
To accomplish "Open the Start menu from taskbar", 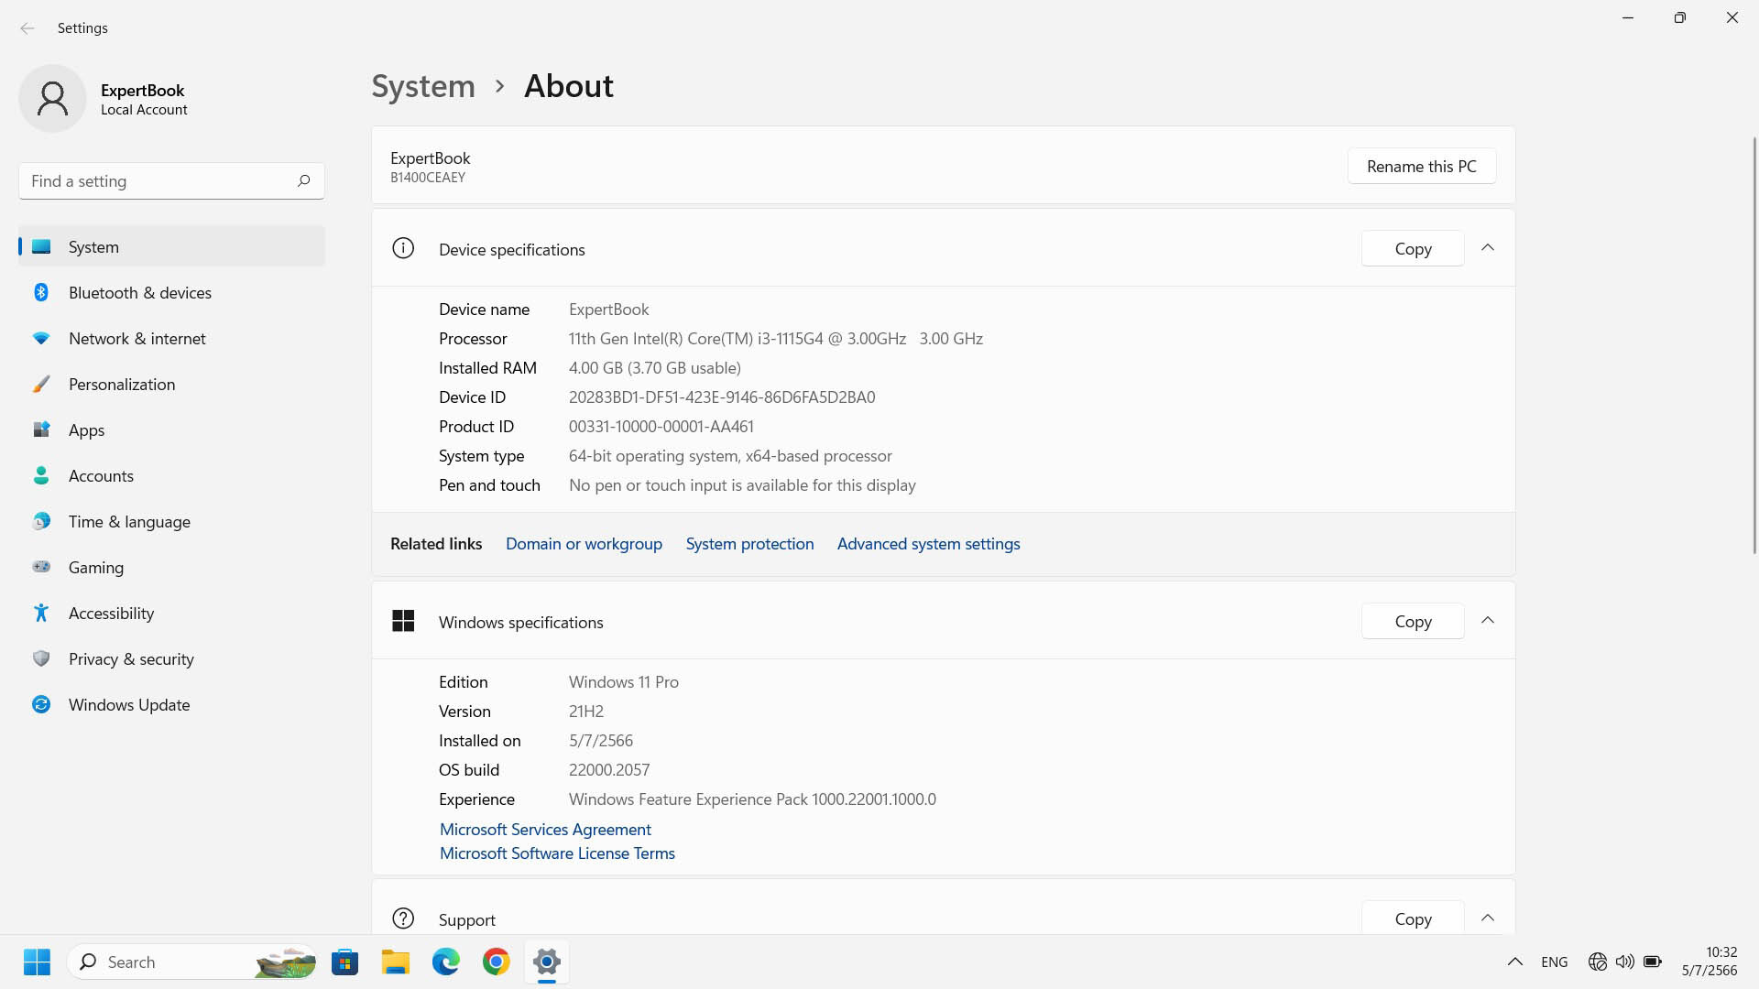I will [38, 962].
